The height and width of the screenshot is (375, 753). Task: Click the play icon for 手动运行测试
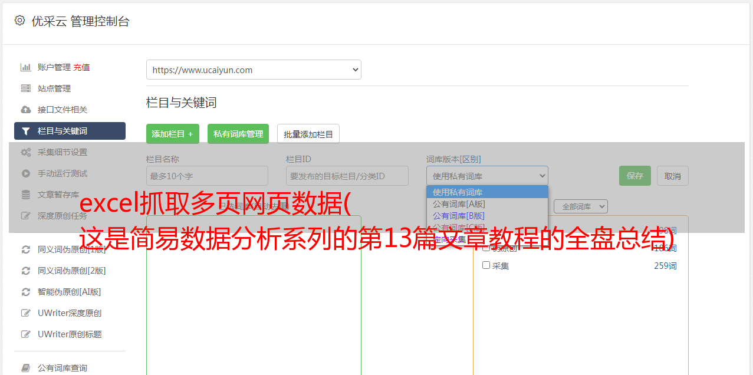pos(26,173)
